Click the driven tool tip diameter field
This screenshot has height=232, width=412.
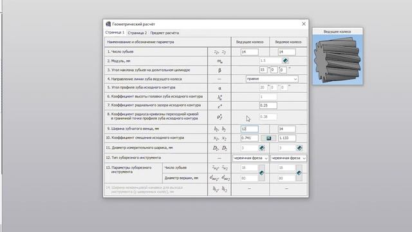[x=286, y=179]
